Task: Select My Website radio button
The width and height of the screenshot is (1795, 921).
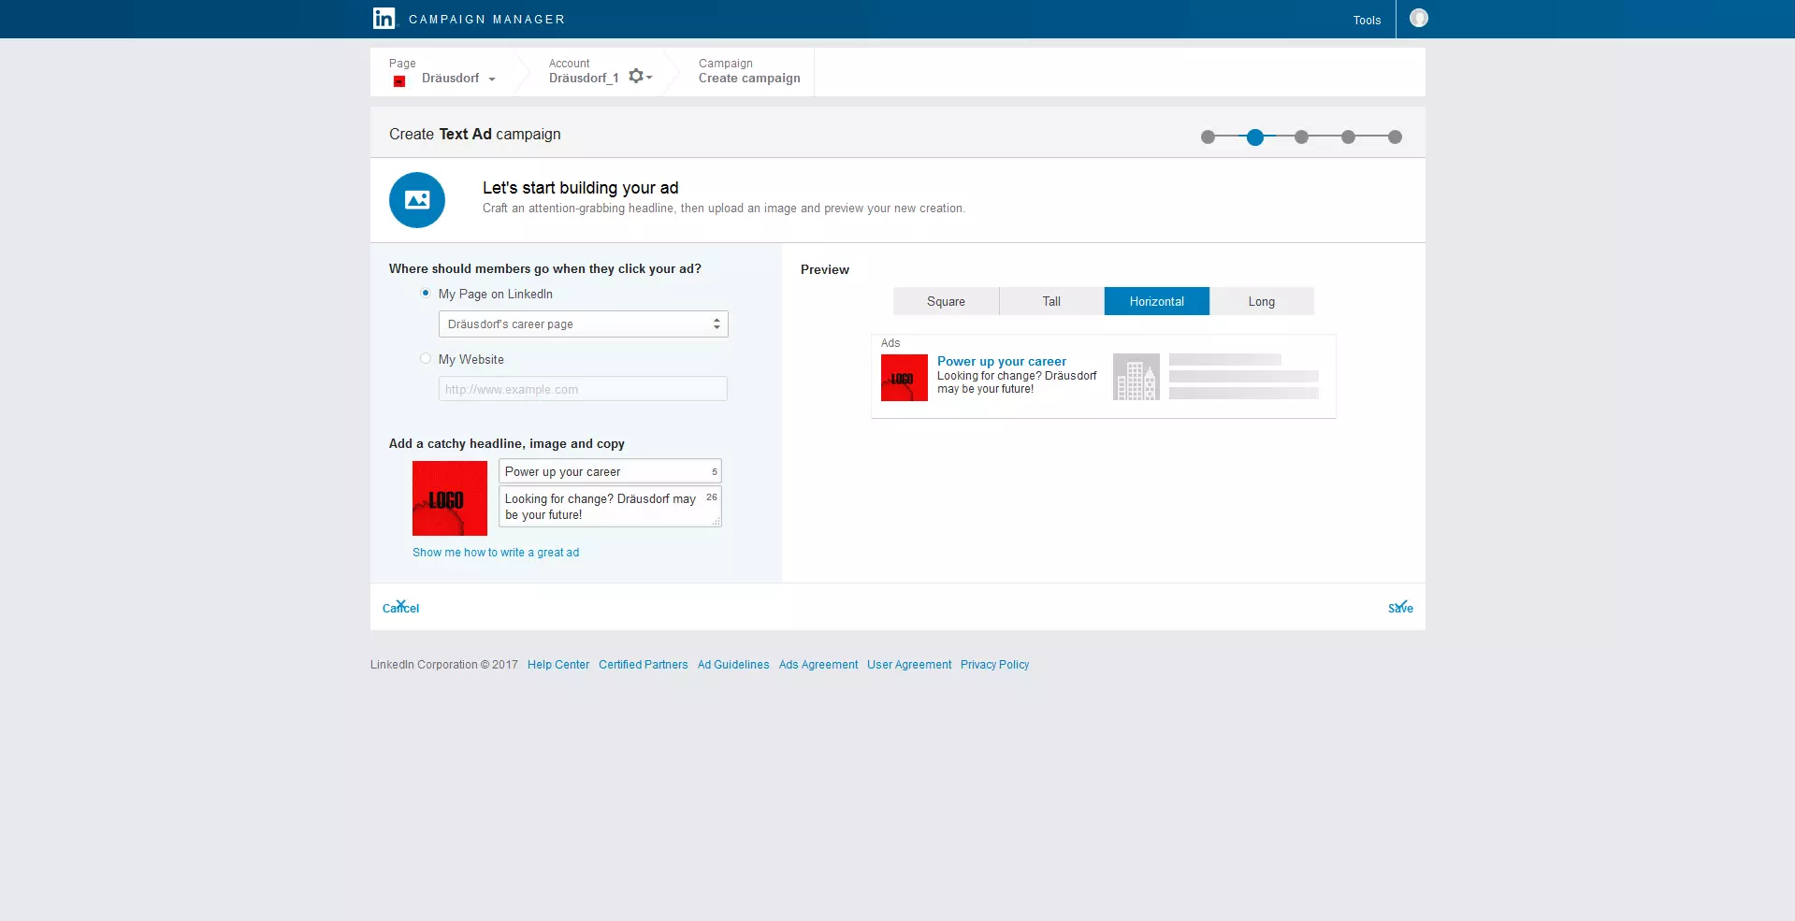Action: tap(426, 359)
